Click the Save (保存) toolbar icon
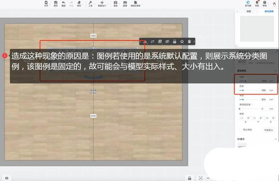Viewport: 279px width, 181px height. pyautogui.click(x=56, y=3)
